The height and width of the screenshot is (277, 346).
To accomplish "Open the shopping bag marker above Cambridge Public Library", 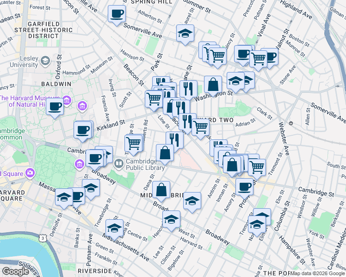I will 165,154.
